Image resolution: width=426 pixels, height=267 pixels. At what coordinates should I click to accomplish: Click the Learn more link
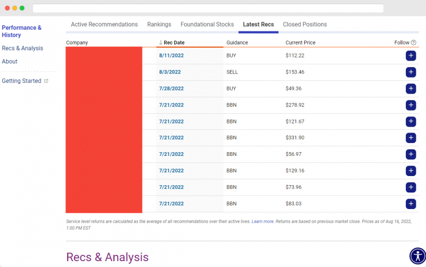pyautogui.click(x=263, y=221)
